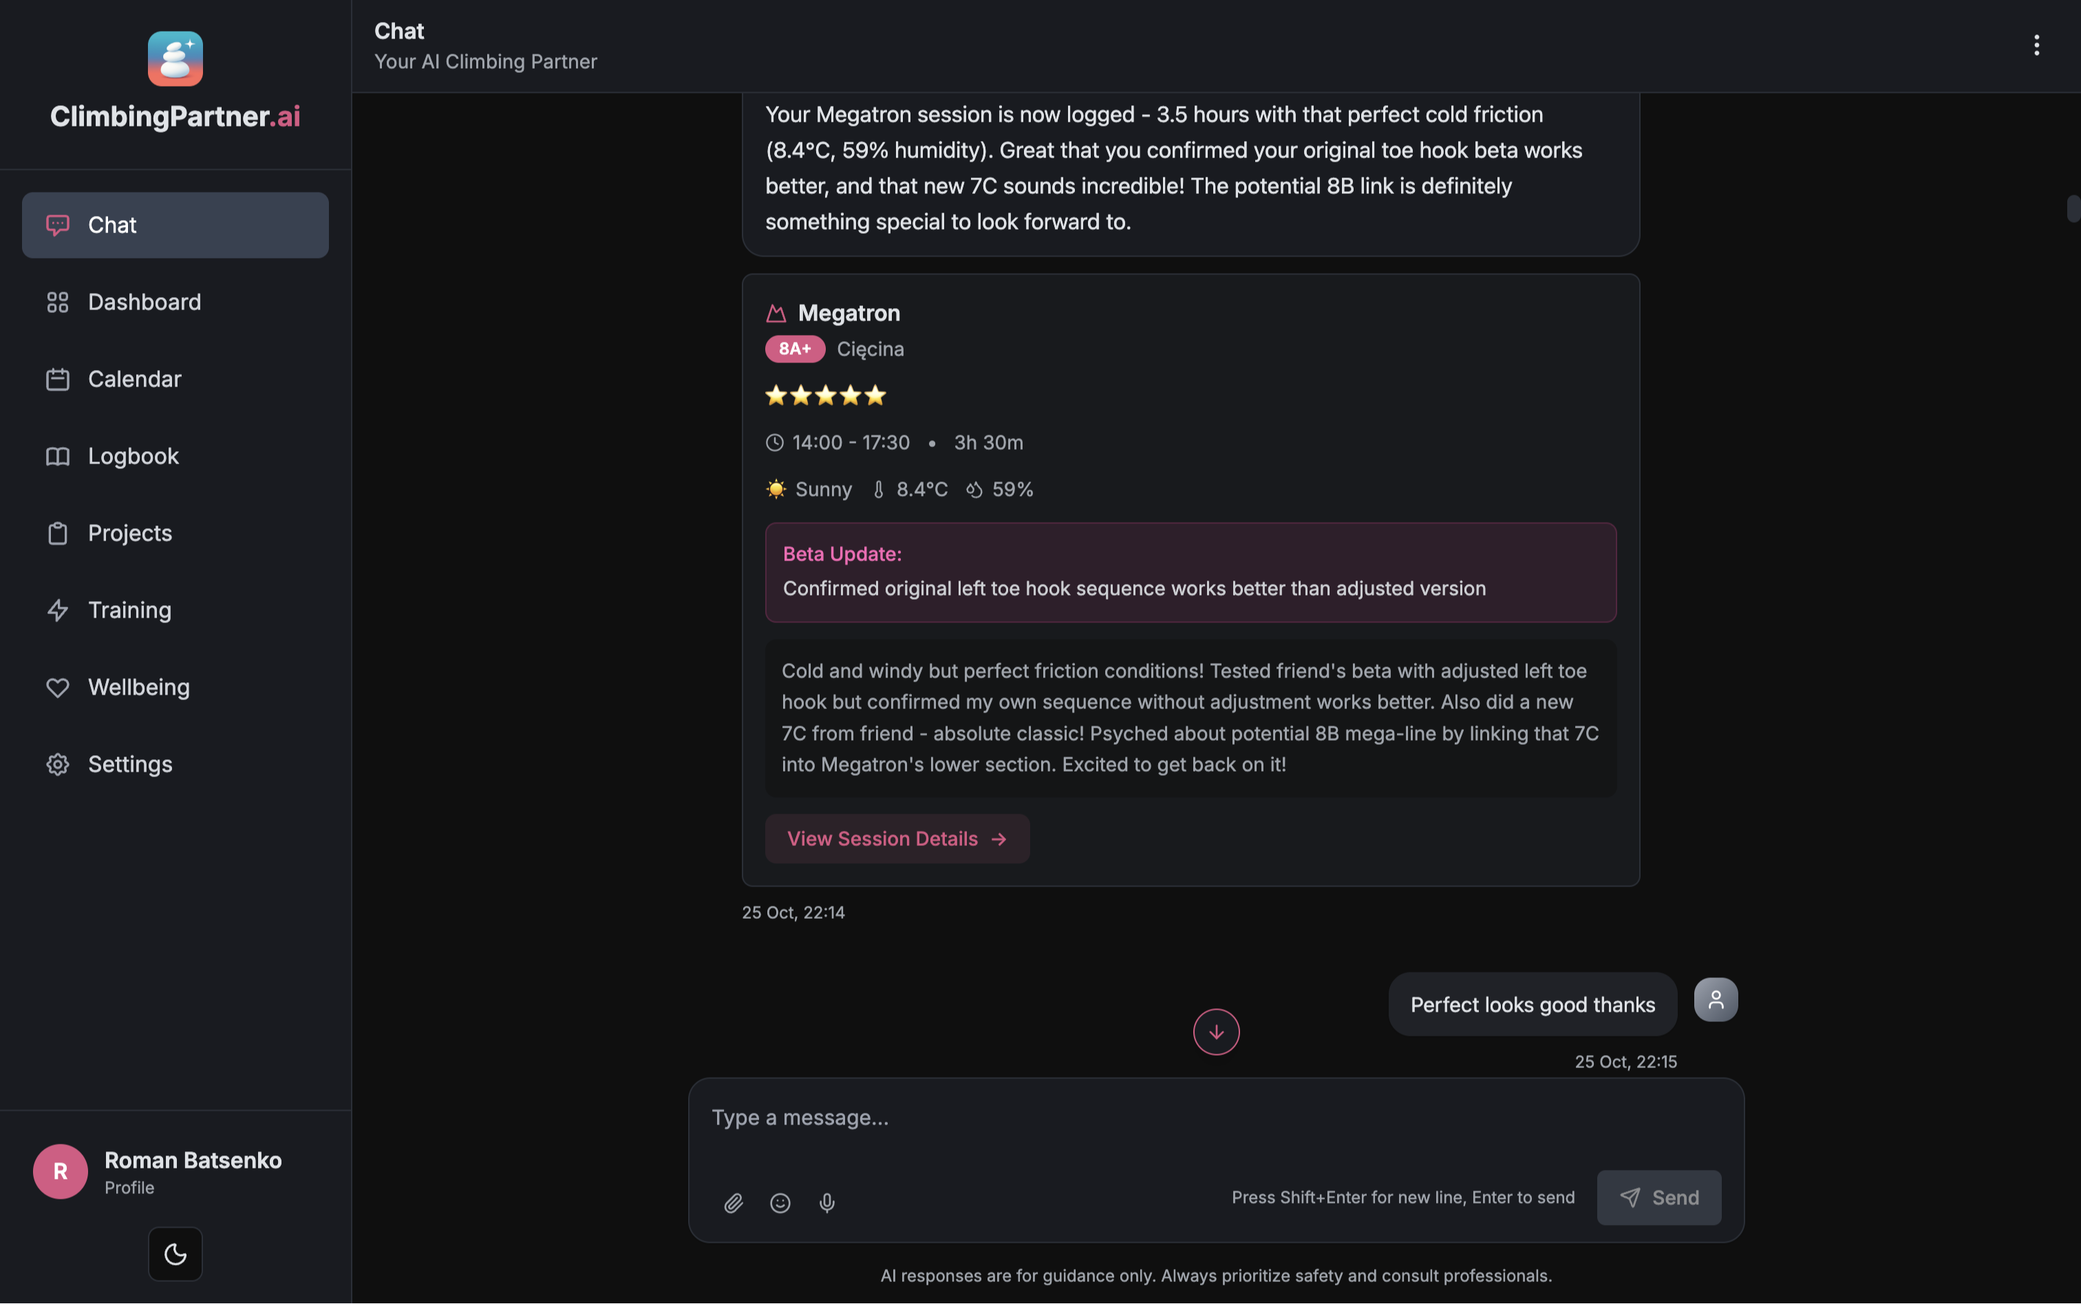Click the attach file paperclip icon
Image resolution: width=2081 pixels, height=1304 pixels.
click(x=734, y=1202)
